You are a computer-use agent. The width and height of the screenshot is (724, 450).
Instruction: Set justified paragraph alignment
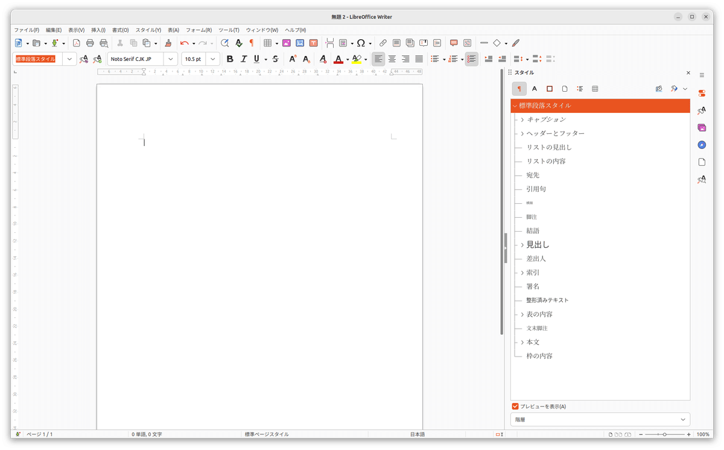(x=419, y=59)
